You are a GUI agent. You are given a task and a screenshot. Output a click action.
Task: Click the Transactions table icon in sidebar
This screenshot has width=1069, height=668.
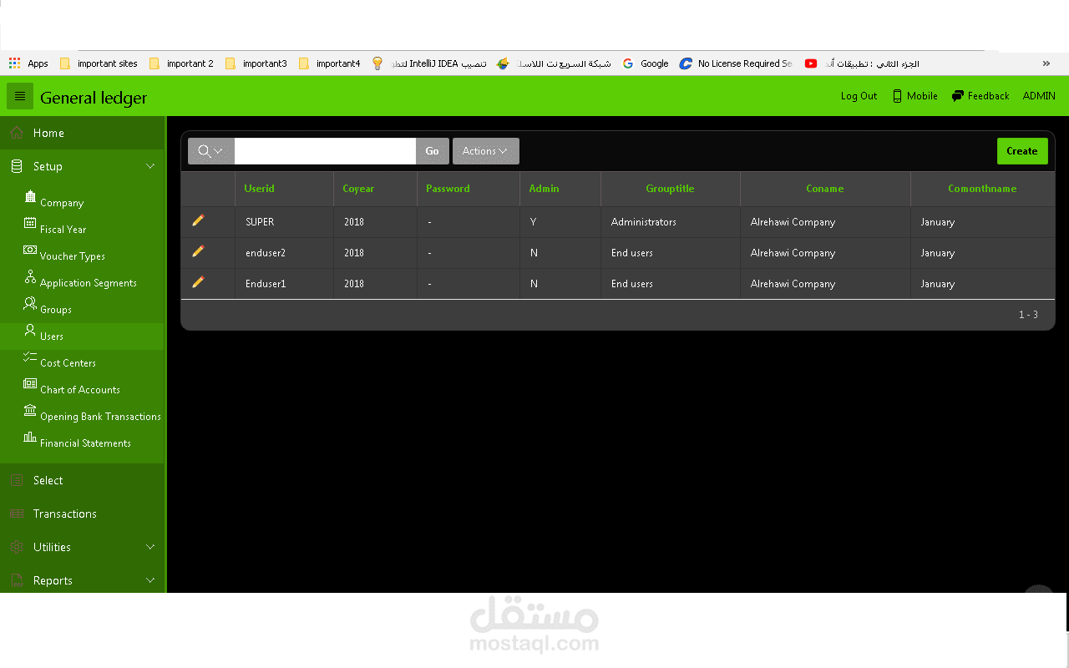[17, 514]
